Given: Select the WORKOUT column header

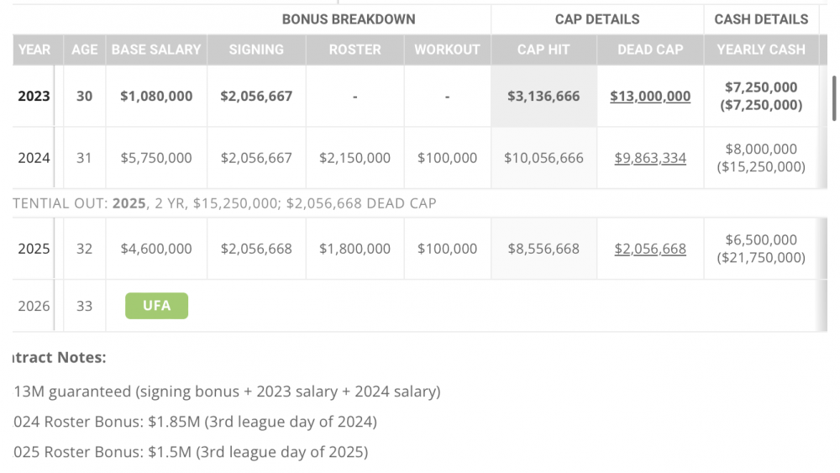Looking at the screenshot, I should pyautogui.click(x=447, y=50).
